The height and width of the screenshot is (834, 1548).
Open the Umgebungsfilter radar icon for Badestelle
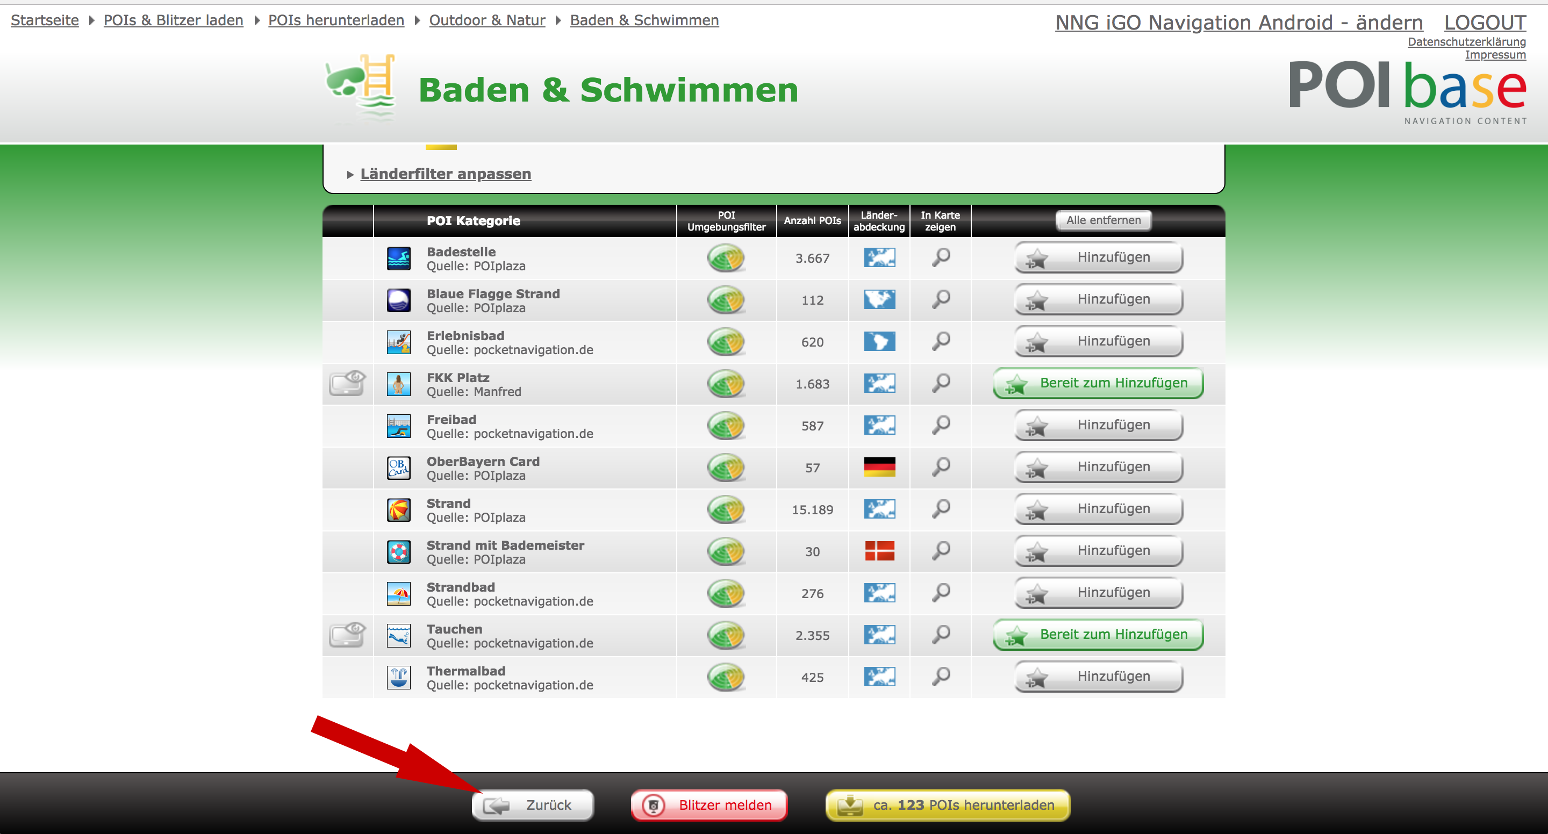pyautogui.click(x=726, y=258)
